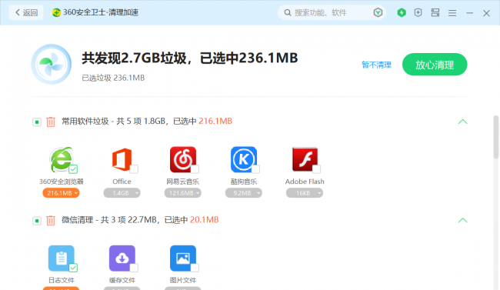Uncheck the 日志文件 checkbox

tap(73, 268)
